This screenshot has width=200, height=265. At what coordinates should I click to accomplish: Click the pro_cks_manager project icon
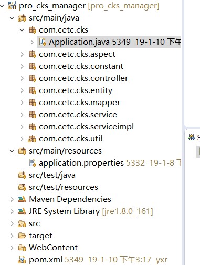click(x=12, y=5)
